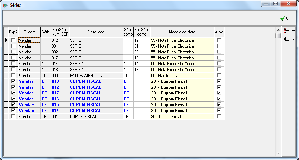
Task: Click the Exp? column header
Action: point(13,32)
